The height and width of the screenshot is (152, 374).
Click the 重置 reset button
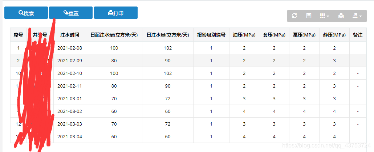(71, 13)
